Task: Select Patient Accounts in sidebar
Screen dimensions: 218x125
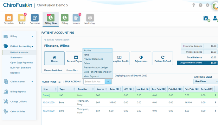Action: [x=19, y=52]
